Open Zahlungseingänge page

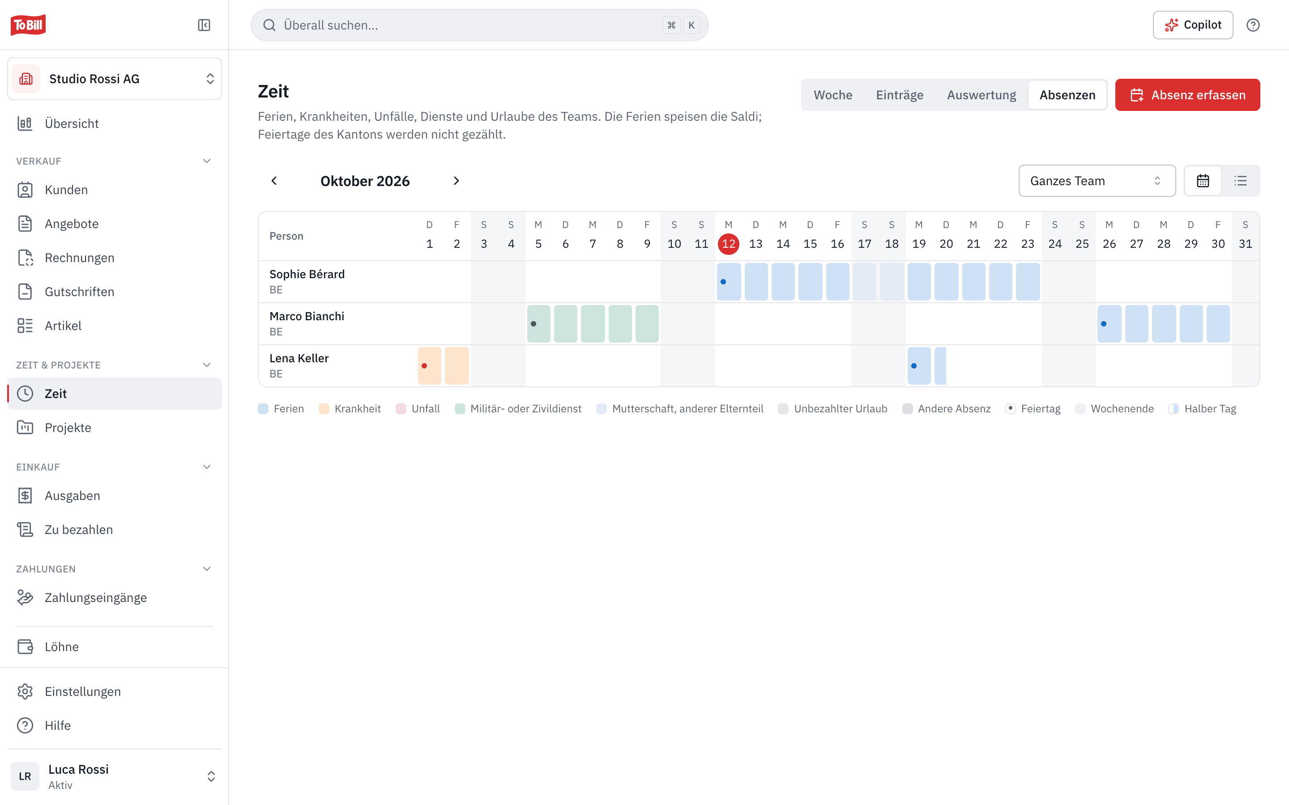click(x=115, y=597)
